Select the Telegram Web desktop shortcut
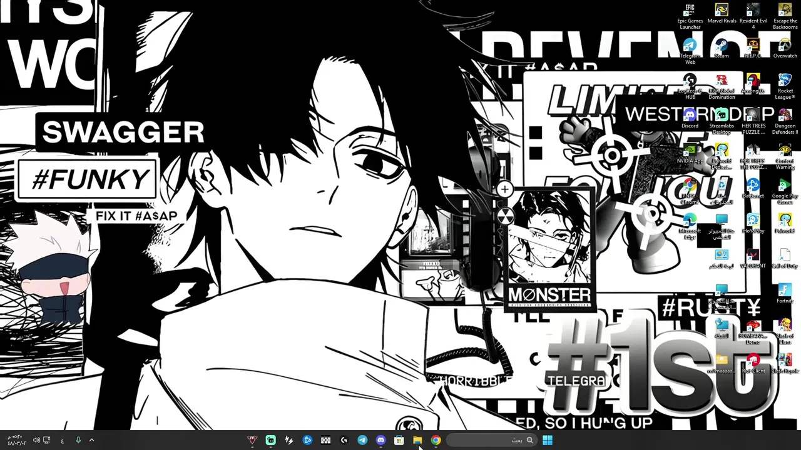This screenshot has height=450, width=801. [690, 52]
